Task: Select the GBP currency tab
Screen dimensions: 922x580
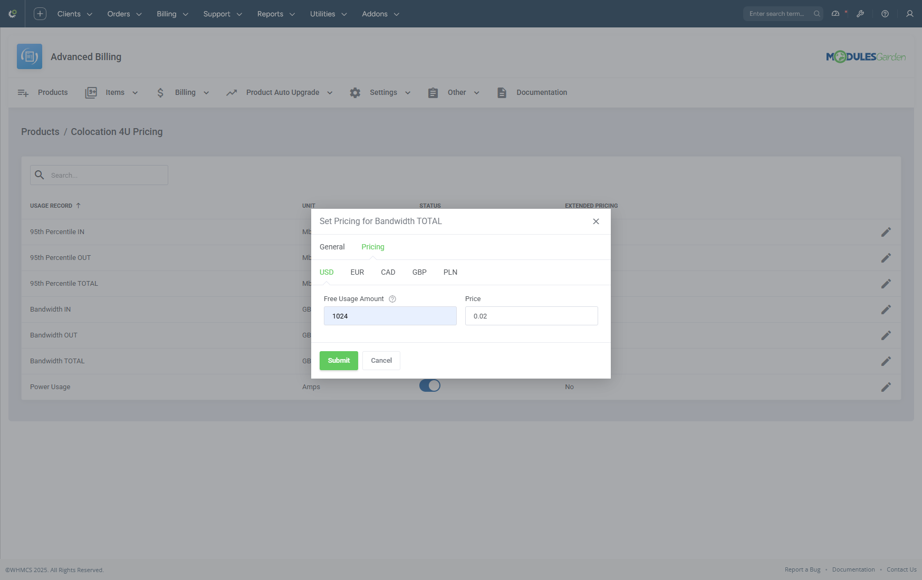Action: [419, 272]
